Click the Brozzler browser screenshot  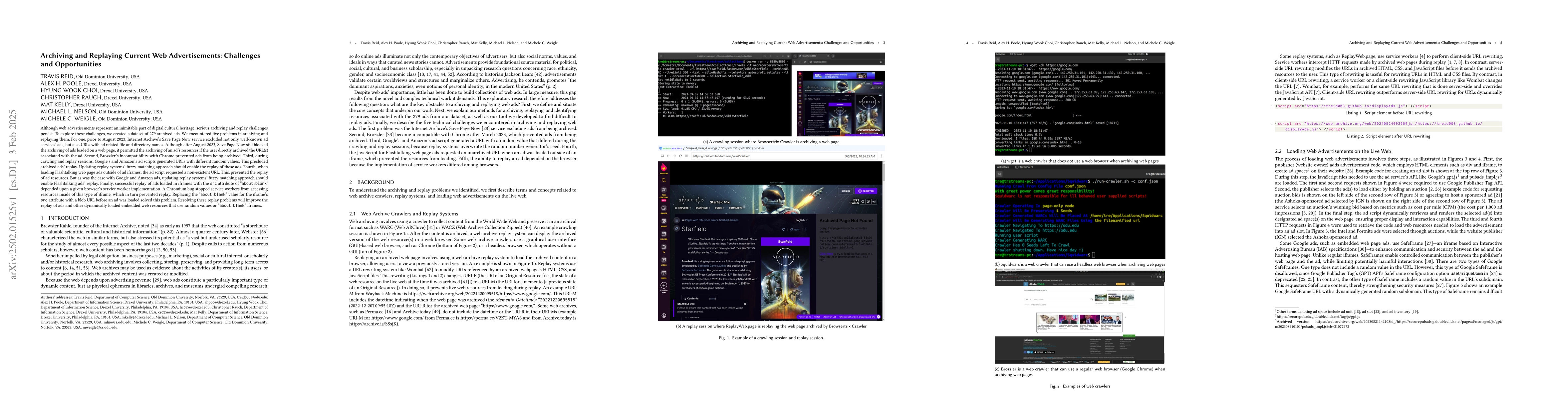tap(1079, 316)
